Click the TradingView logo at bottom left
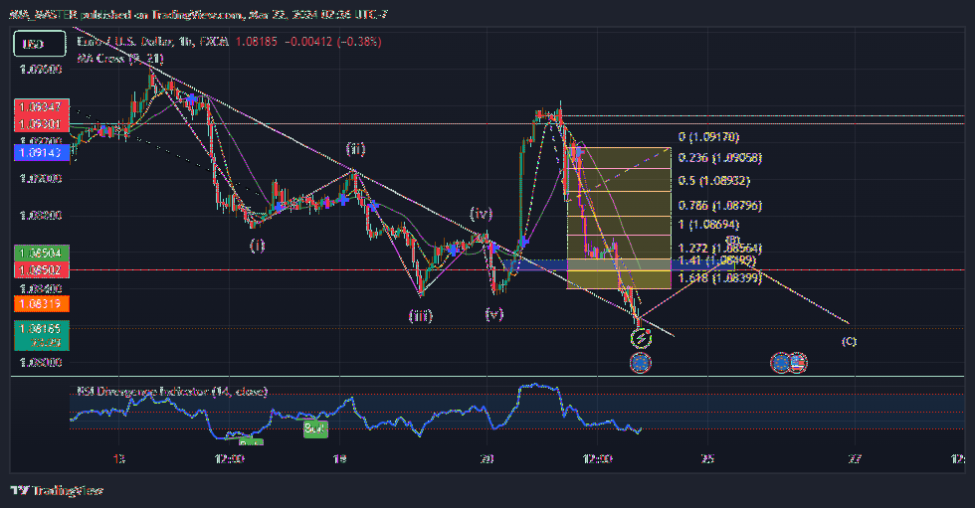This screenshot has width=975, height=508. click(58, 491)
